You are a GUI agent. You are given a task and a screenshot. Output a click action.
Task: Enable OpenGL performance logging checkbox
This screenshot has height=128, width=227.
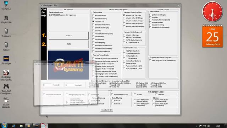(150, 15)
